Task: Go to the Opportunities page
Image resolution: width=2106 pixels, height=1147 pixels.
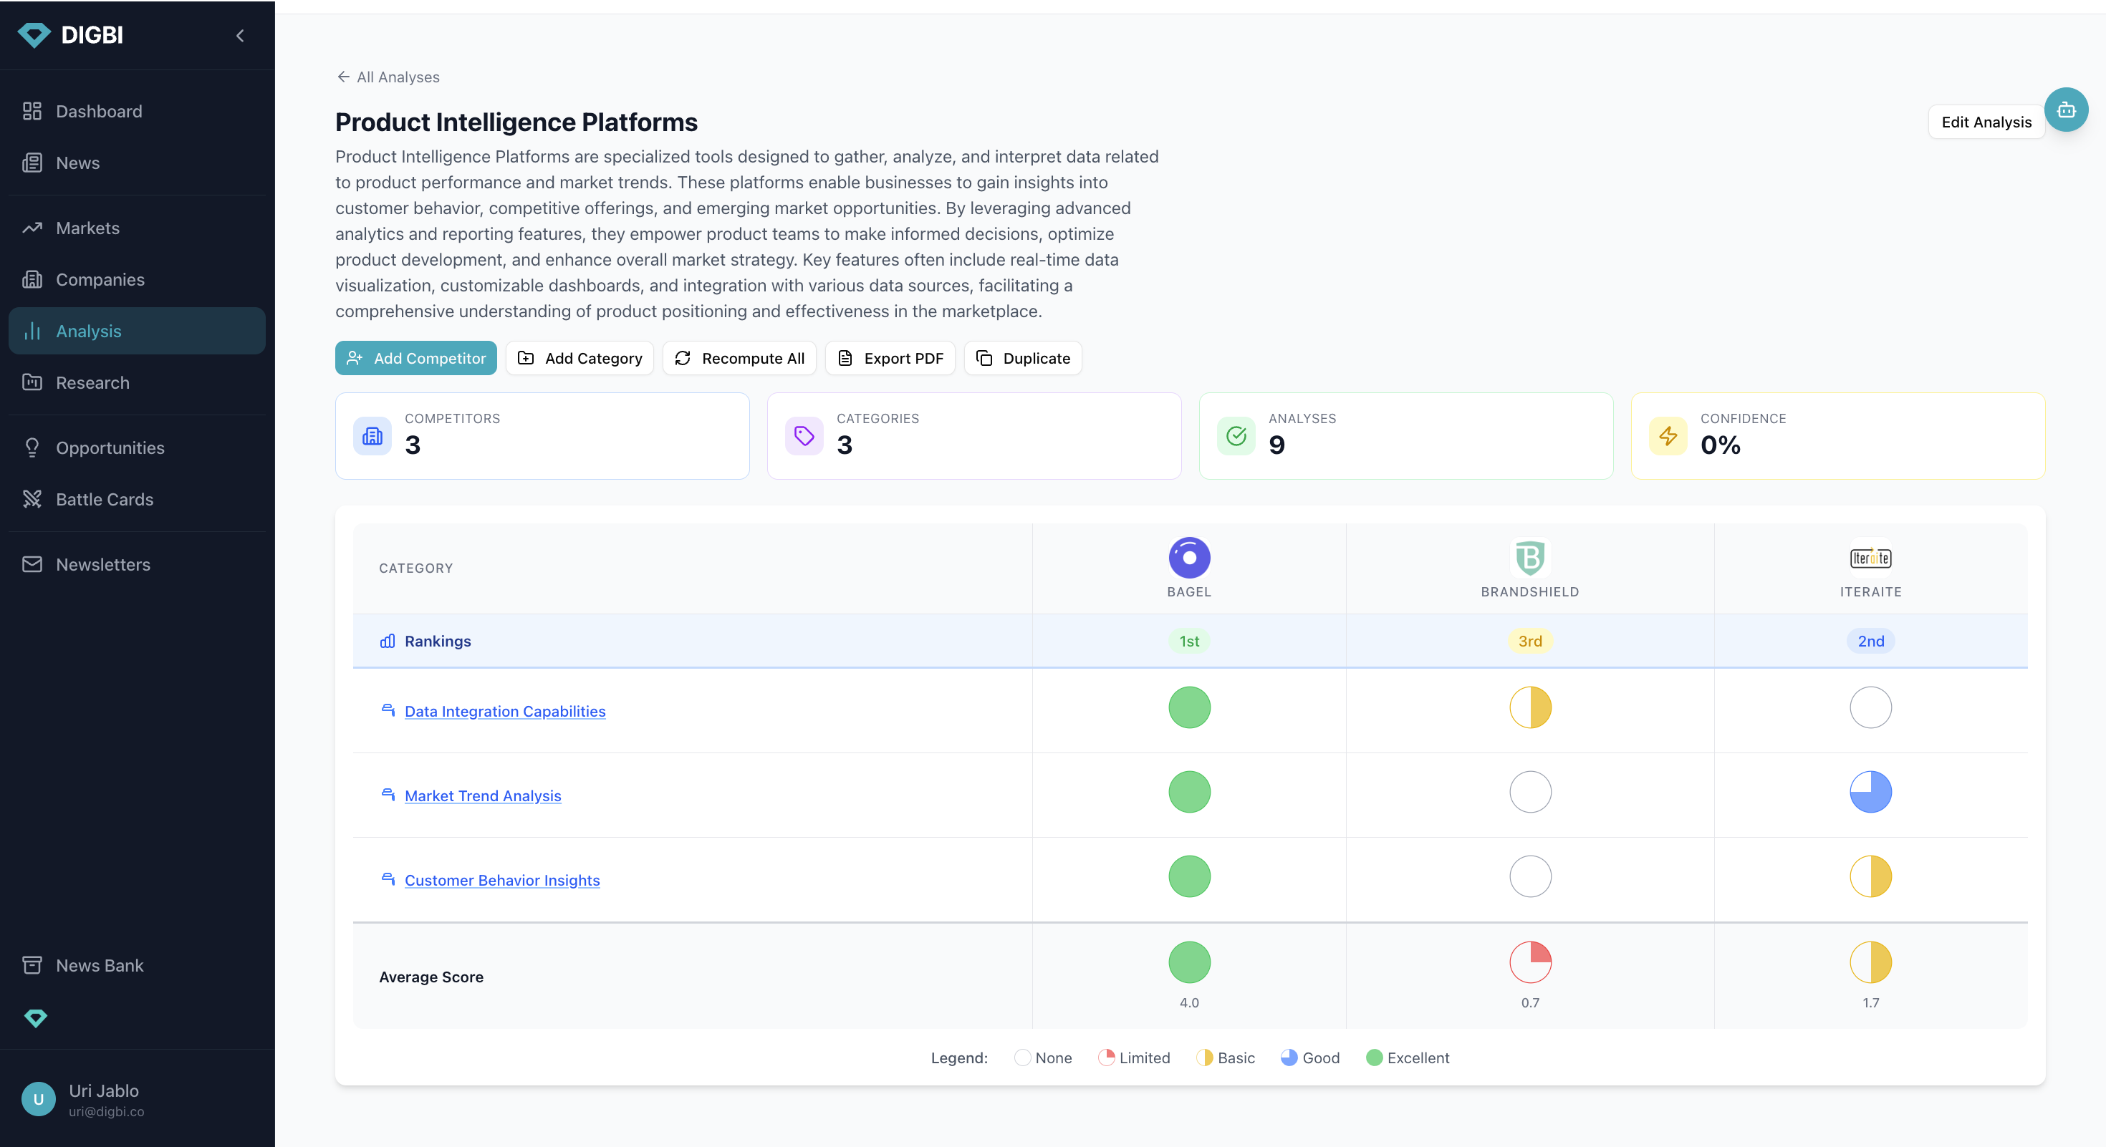Action: 110,447
